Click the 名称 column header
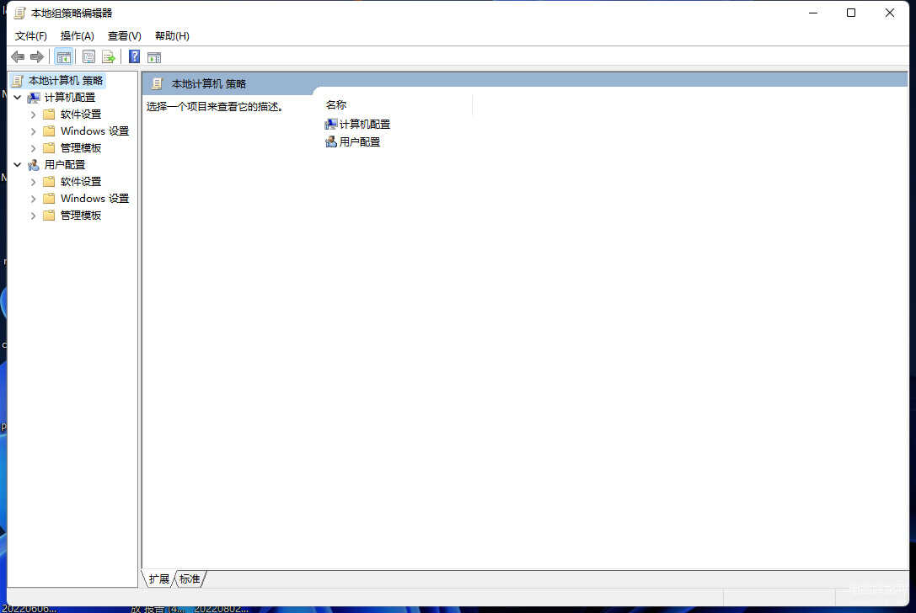The height and width of the screenshot is (613, 916). point(337,105)
